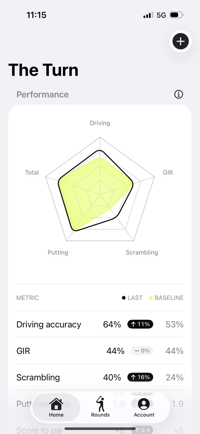
Task: Tap the Putting label on the radar chart
Action: (x=58, y=252)
